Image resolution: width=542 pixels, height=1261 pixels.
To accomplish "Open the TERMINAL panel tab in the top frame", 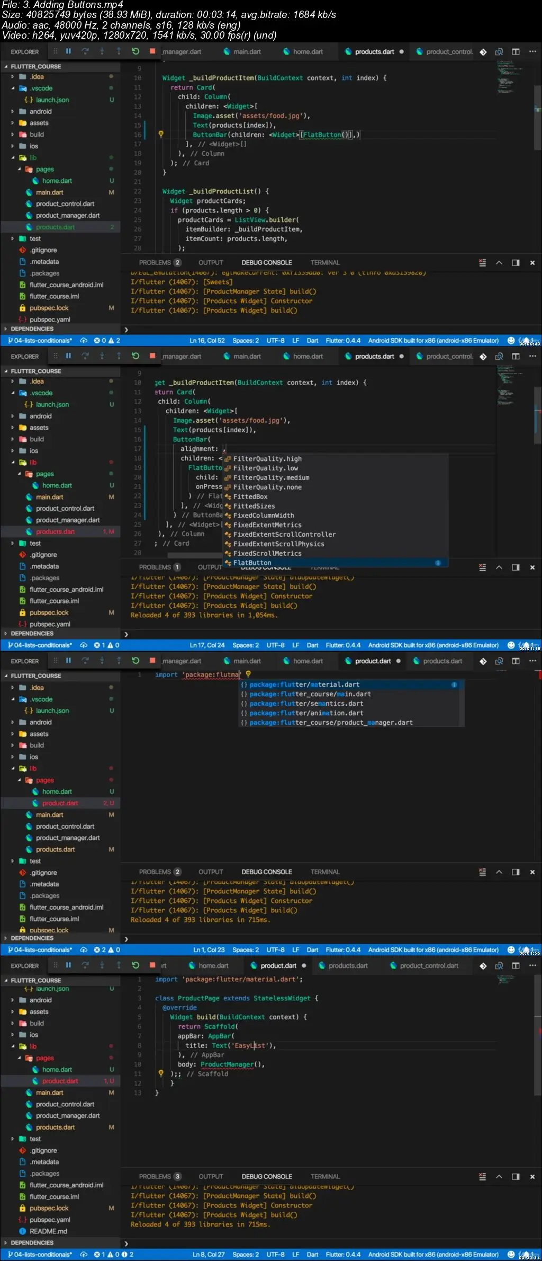I will click(x=325, y=263).
